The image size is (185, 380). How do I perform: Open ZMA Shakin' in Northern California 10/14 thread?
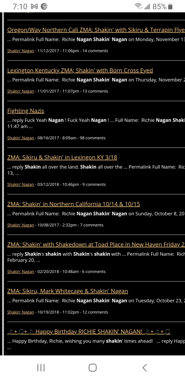73,204
